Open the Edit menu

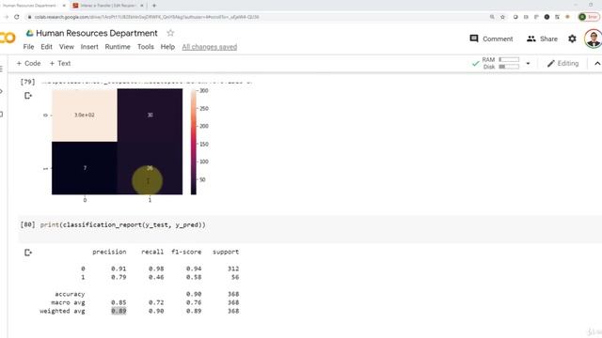(x=46, y=47)
